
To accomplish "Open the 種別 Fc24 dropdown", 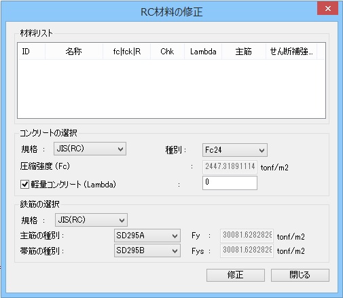I will coord(235,150).
